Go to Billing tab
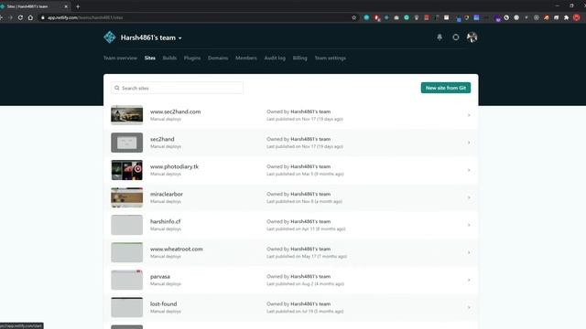This screenshot has height=329, width=586. pyautogui.click(x=299, y=58)
